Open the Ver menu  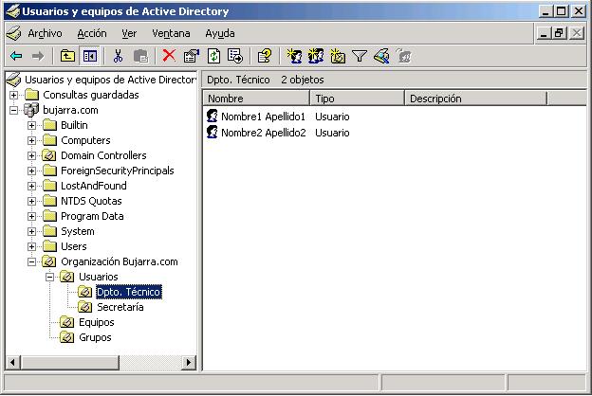click(x=129, y=33)
